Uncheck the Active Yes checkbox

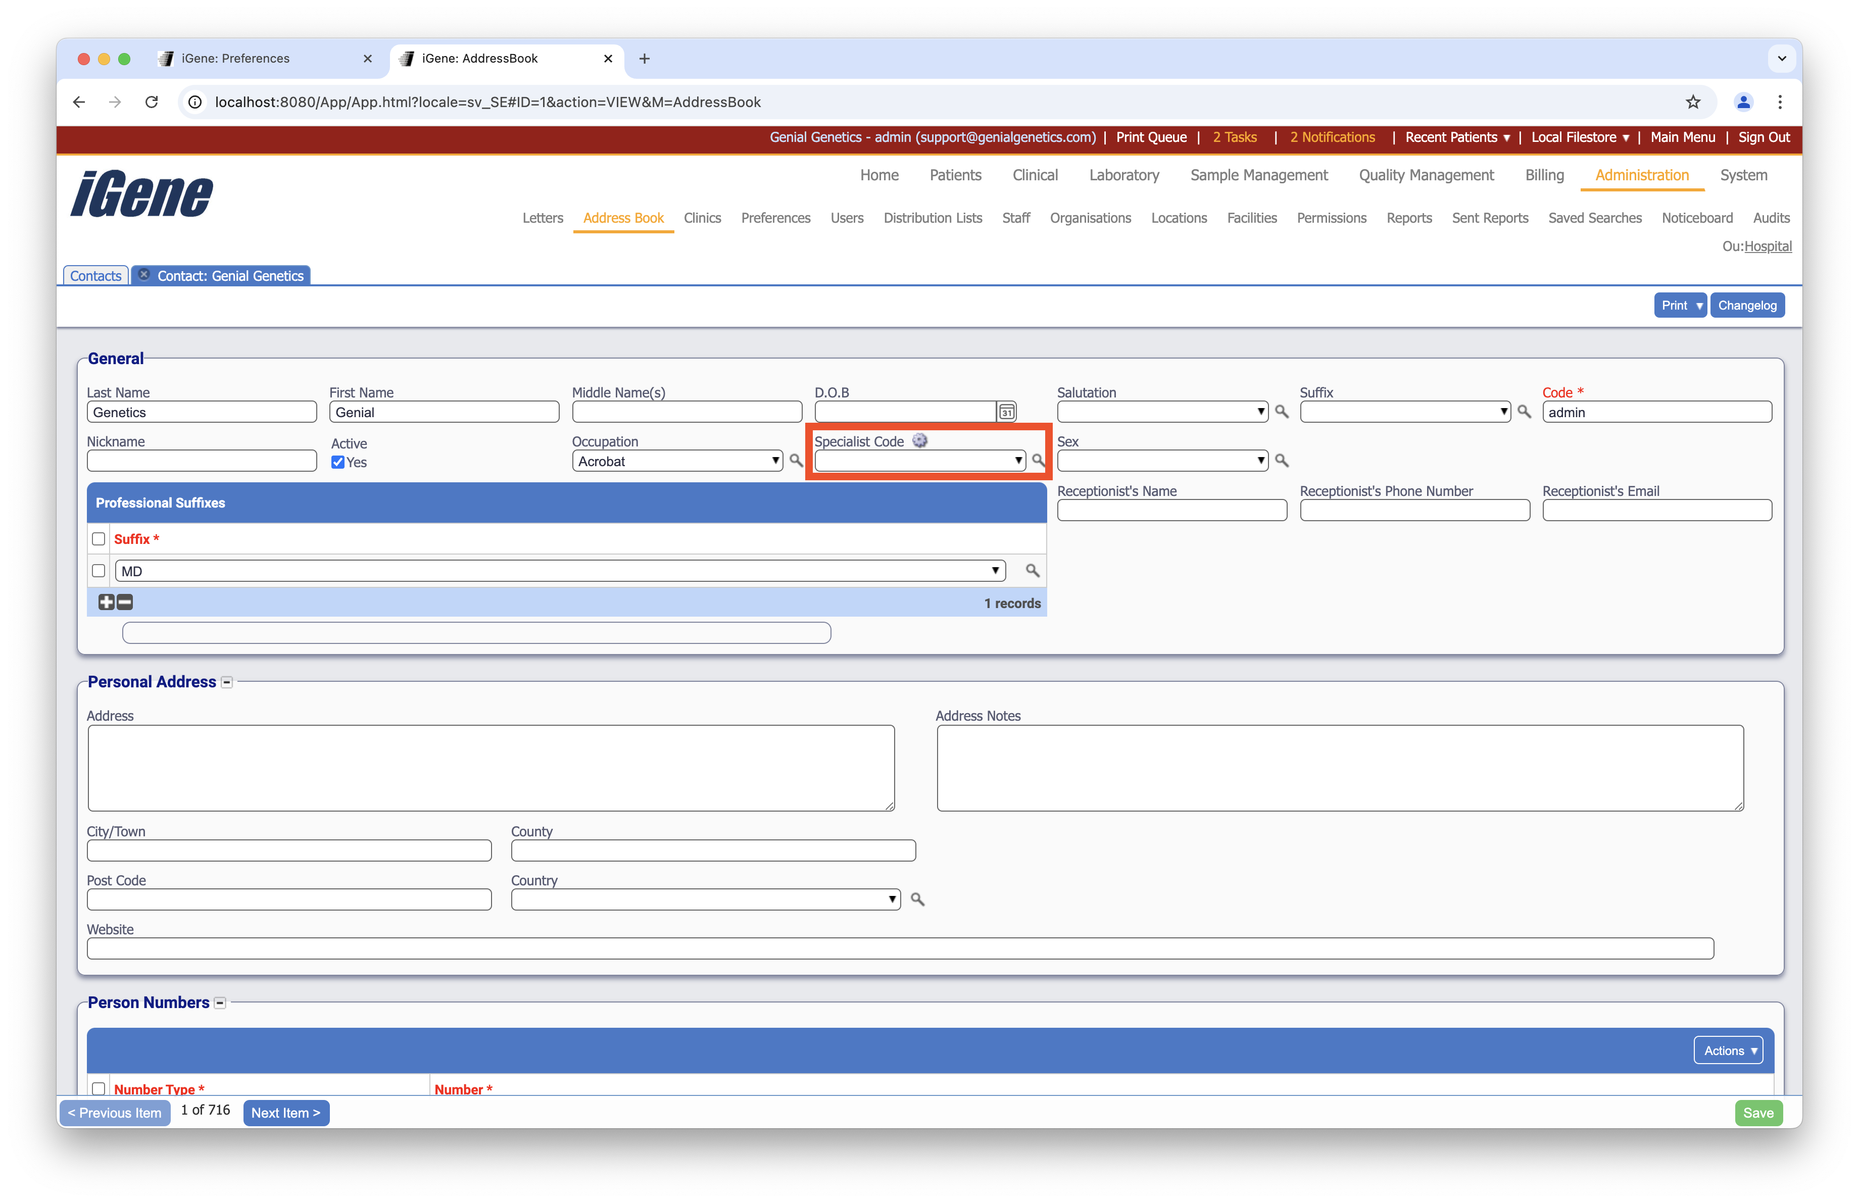[337, 462]
